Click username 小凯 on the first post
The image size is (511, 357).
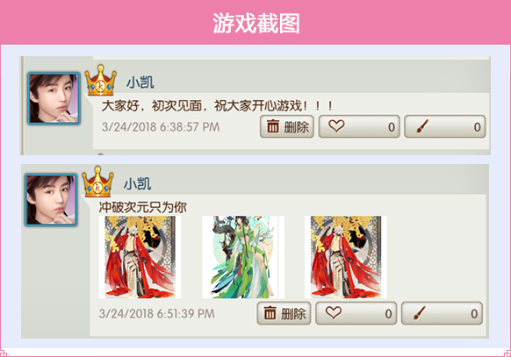[x=140, y=82]
